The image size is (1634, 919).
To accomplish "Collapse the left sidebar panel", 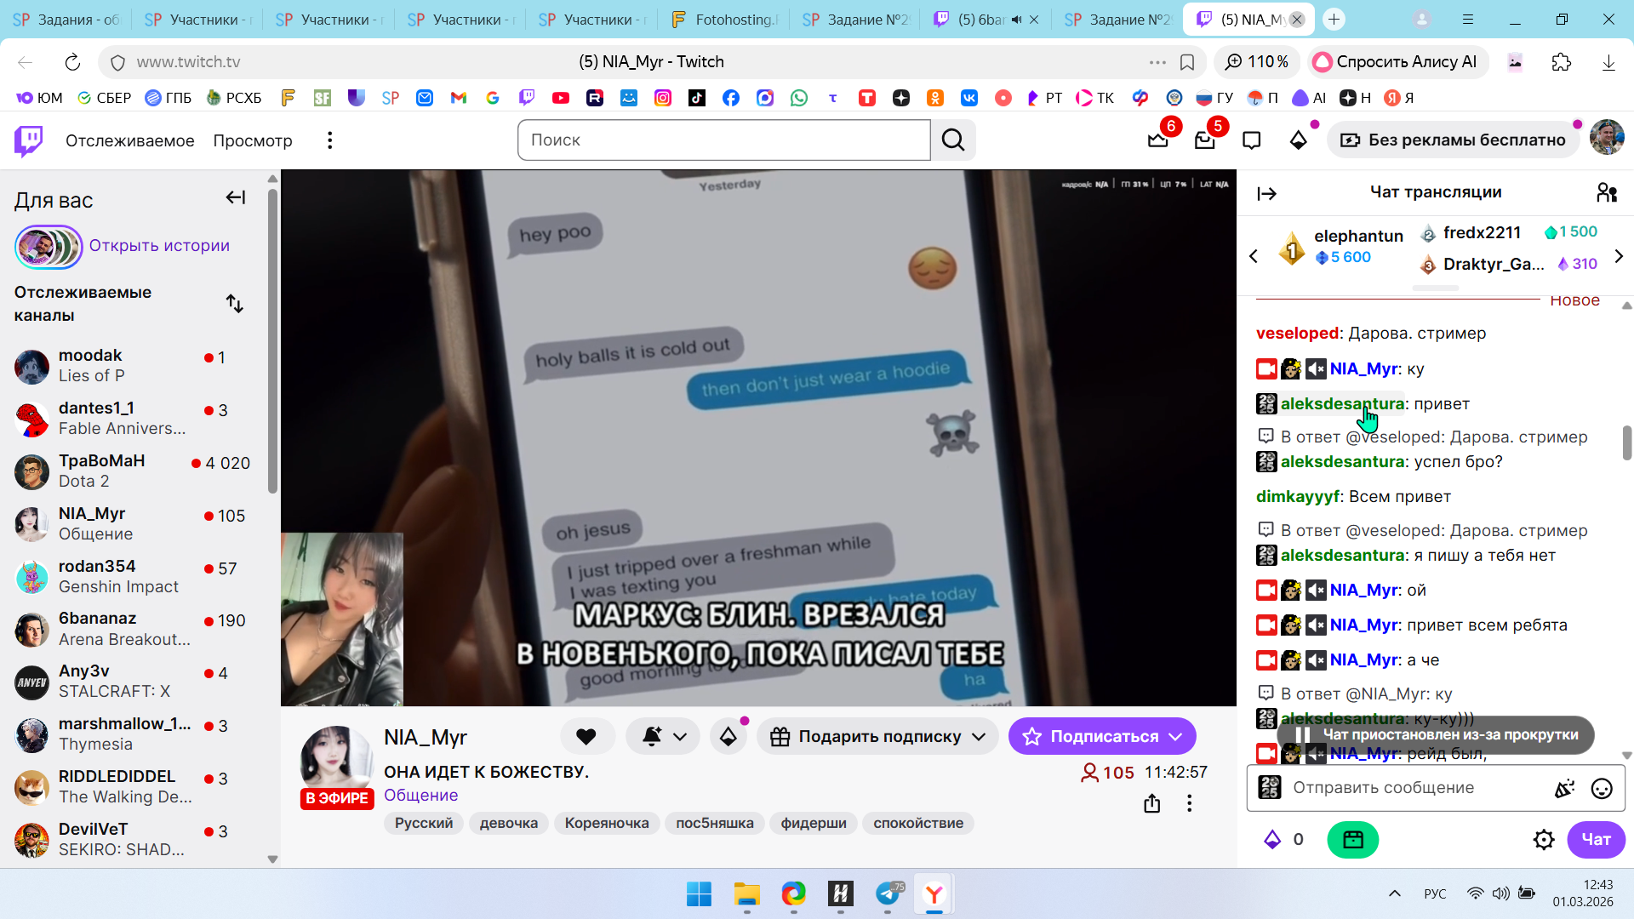I will pos(236,198).
